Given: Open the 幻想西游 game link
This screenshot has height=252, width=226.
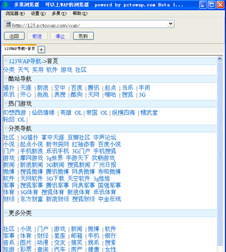Looking at the screenshot, I should (x=15, y=113).
